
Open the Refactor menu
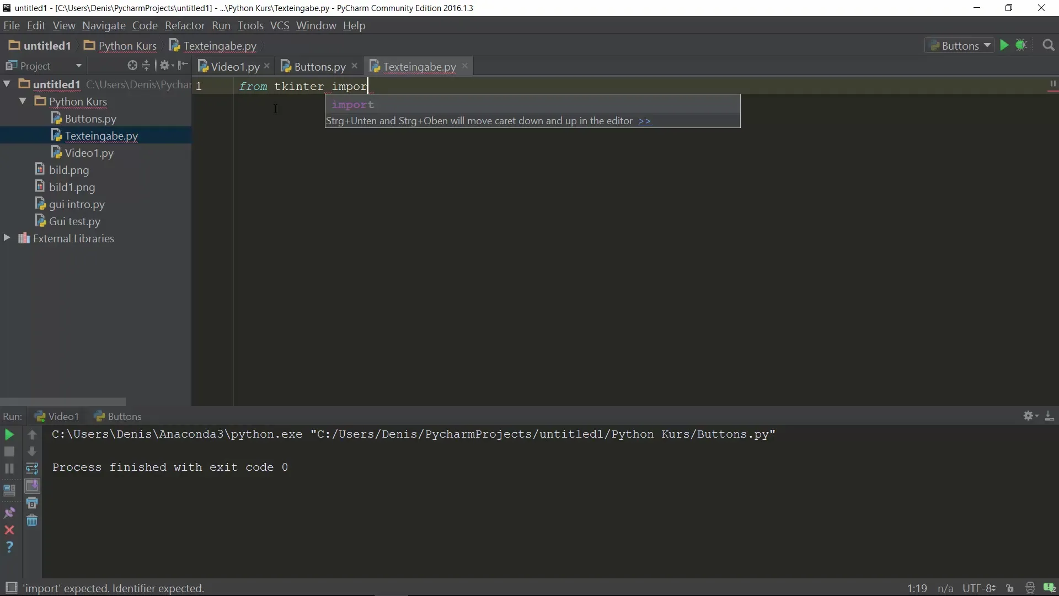click(184, 25)
